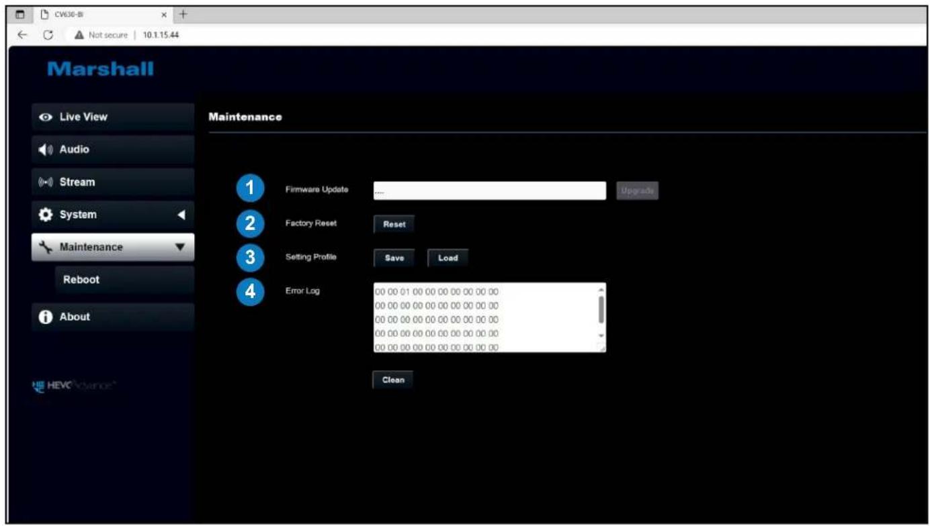The height and width of the screenshot is (526, 930).
Task: Click the tab actions icon beside CV630-BI tab
Action: 20,14
